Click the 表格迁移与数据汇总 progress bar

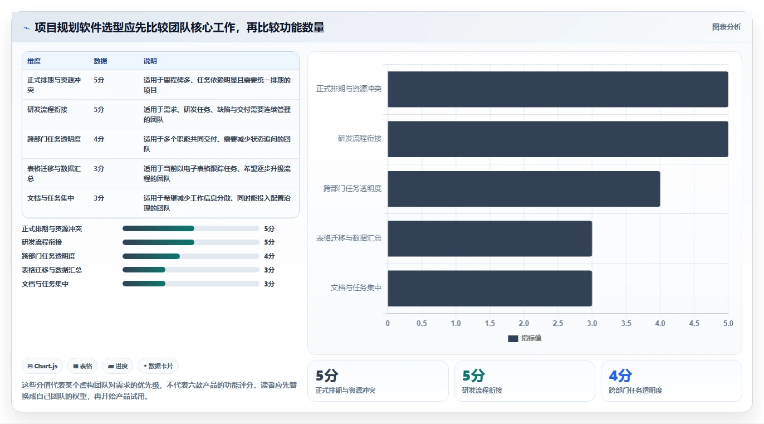(x=191, y=270)
